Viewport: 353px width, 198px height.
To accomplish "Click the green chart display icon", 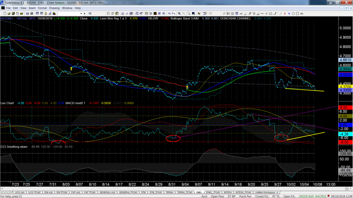I will (x=155, y=13).
